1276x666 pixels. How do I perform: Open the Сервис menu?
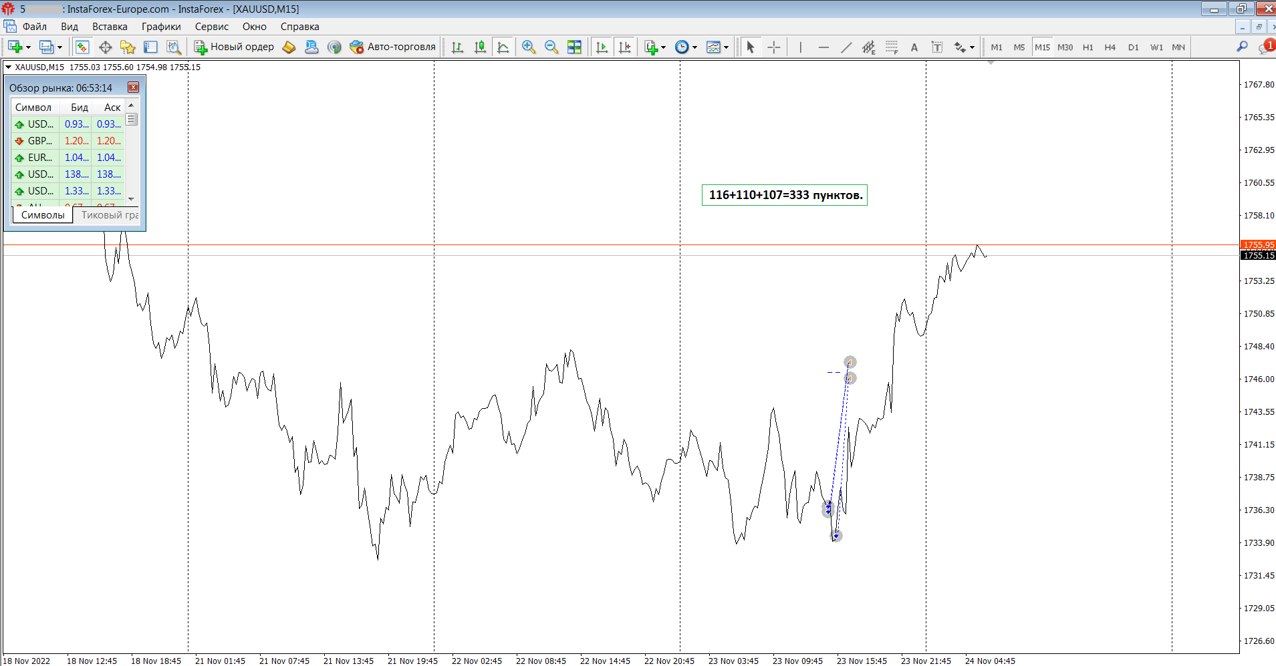[211, 27]
